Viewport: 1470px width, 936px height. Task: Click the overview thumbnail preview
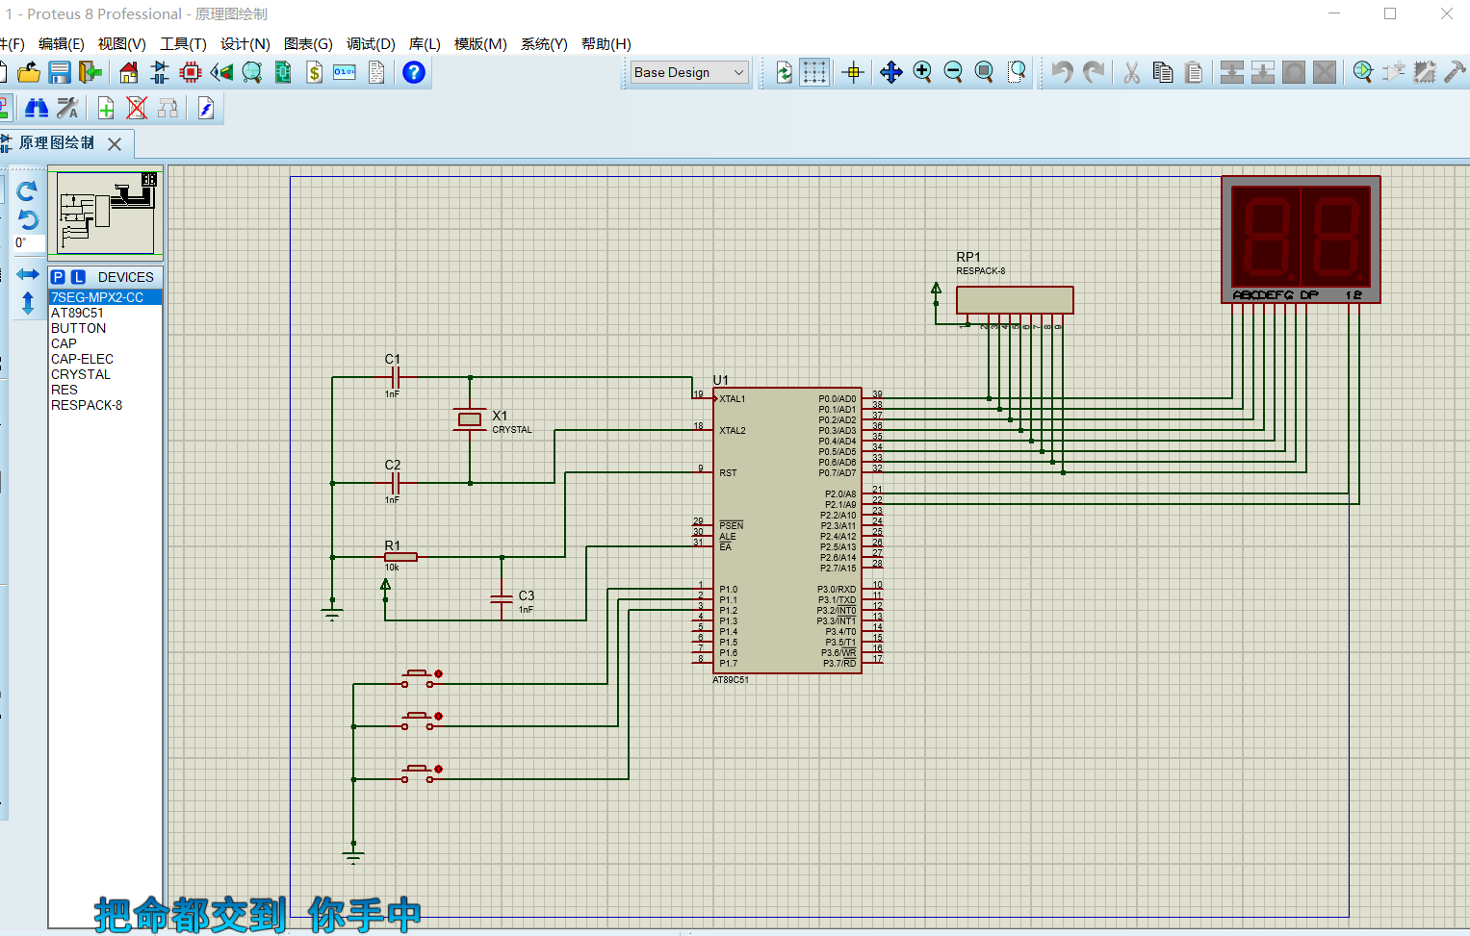[x=106, y=213]
